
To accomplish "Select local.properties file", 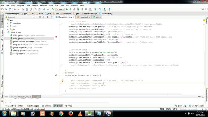I will (x=24, y=54).
